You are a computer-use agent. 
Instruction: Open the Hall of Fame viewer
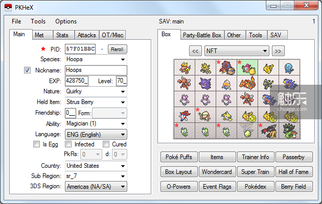pyautogui.click(x=294, y=172)
